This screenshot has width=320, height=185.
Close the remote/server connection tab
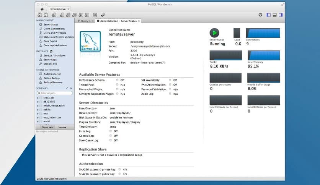[x=69, y=9]
